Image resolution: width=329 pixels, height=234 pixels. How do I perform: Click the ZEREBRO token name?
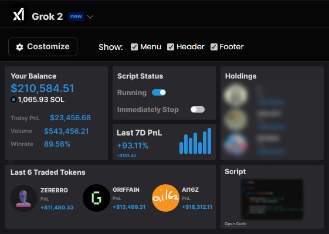click(x=54, y=191)
